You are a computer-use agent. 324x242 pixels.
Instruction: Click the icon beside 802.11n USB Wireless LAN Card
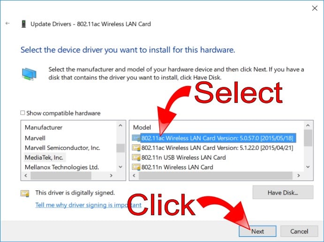click(x=136, y=157)
